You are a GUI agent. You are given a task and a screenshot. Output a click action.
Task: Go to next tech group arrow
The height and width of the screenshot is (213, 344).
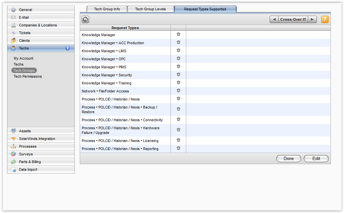point(312,19)
